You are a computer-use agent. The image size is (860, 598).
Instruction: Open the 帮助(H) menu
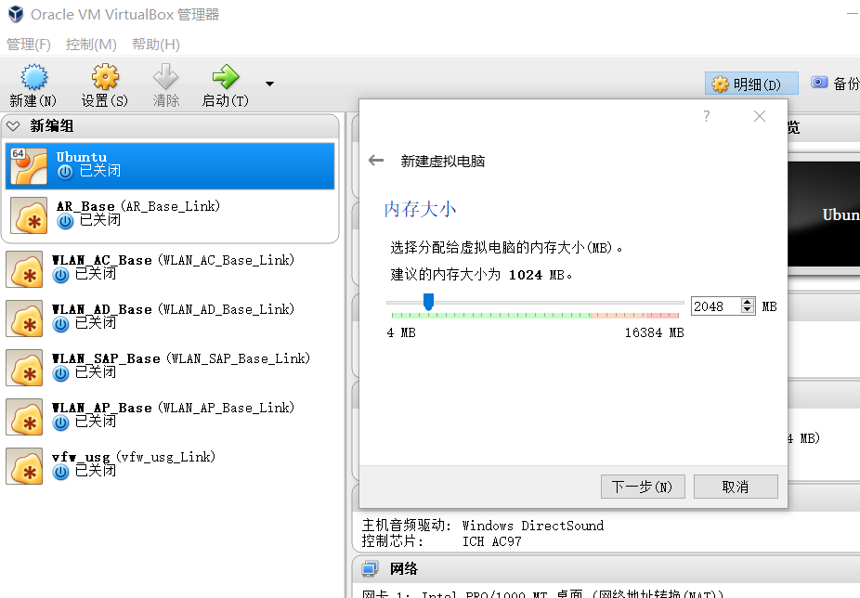pos(156,45)
